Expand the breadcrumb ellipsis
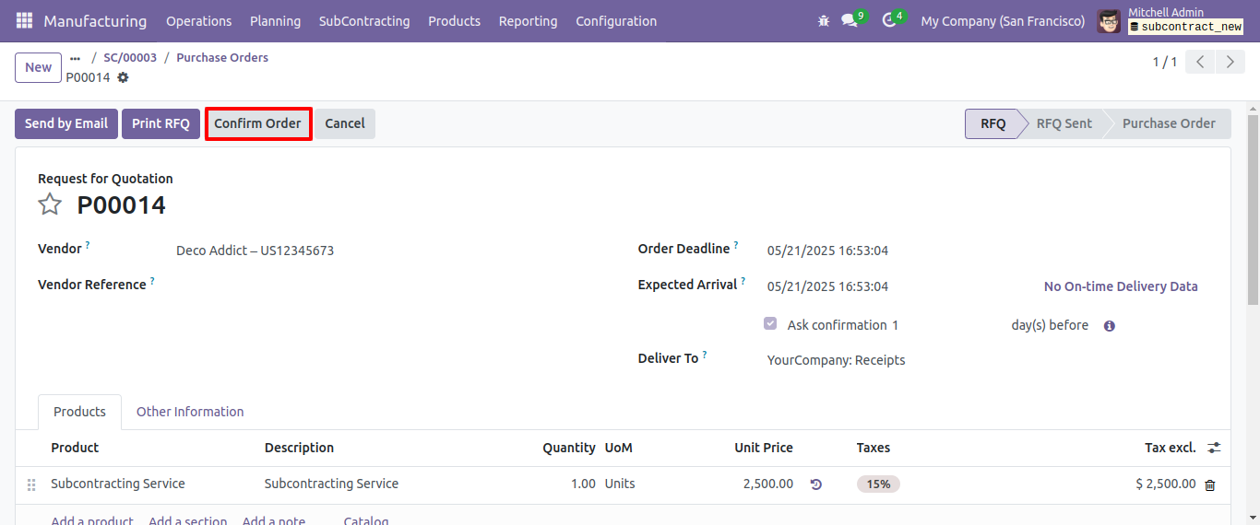 pyautogui.click(x=75, y=58)
